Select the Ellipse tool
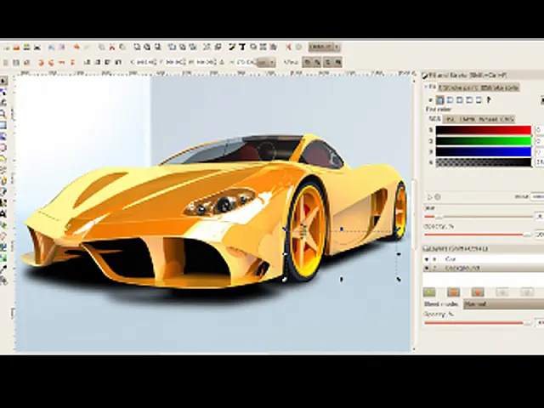The height and width of the screenshot is (408, 544). click(x=3, y=147)
